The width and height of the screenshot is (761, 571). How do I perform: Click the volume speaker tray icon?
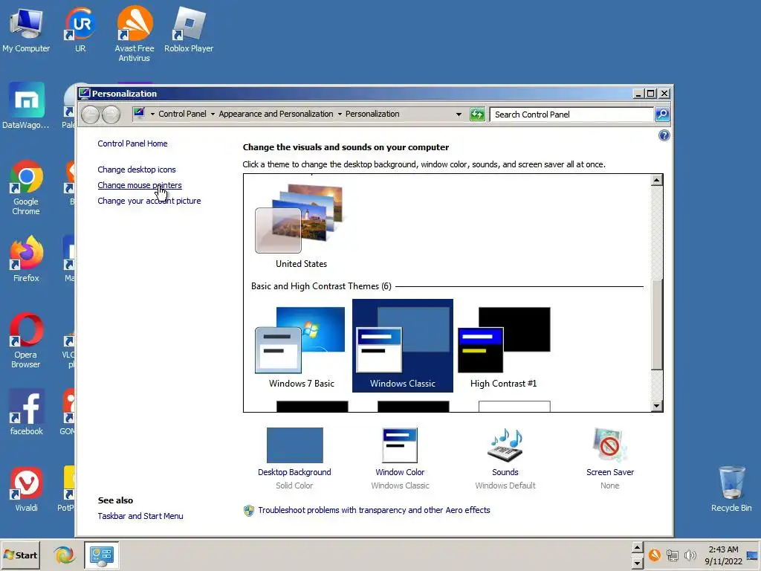690,555
